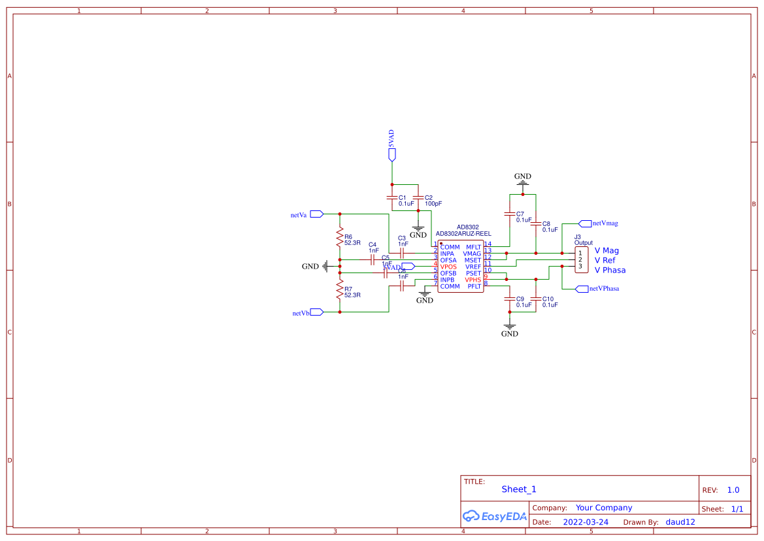The image size is (764, 541).
Task: Select the AD8302ARUZ-REEL IC symbol
Action: coord(460,265)
